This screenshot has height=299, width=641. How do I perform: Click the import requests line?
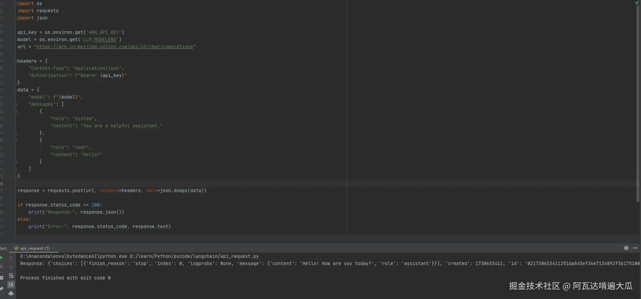coord(38,11)
